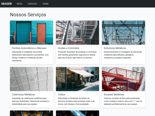Open the red staircase railing photo
This screenshot has width=155, height=116.
click(x=123, y=79)
